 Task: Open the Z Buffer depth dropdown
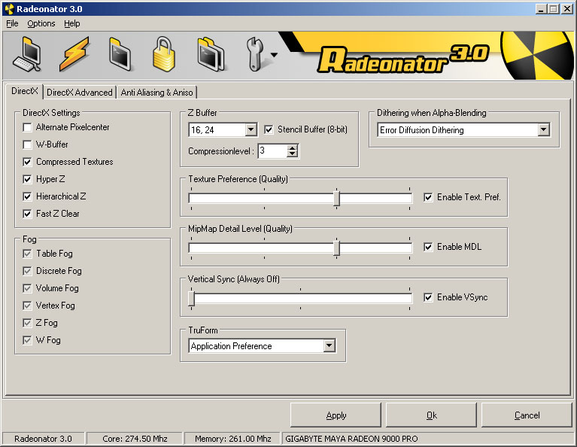click(x=251, y=130)
